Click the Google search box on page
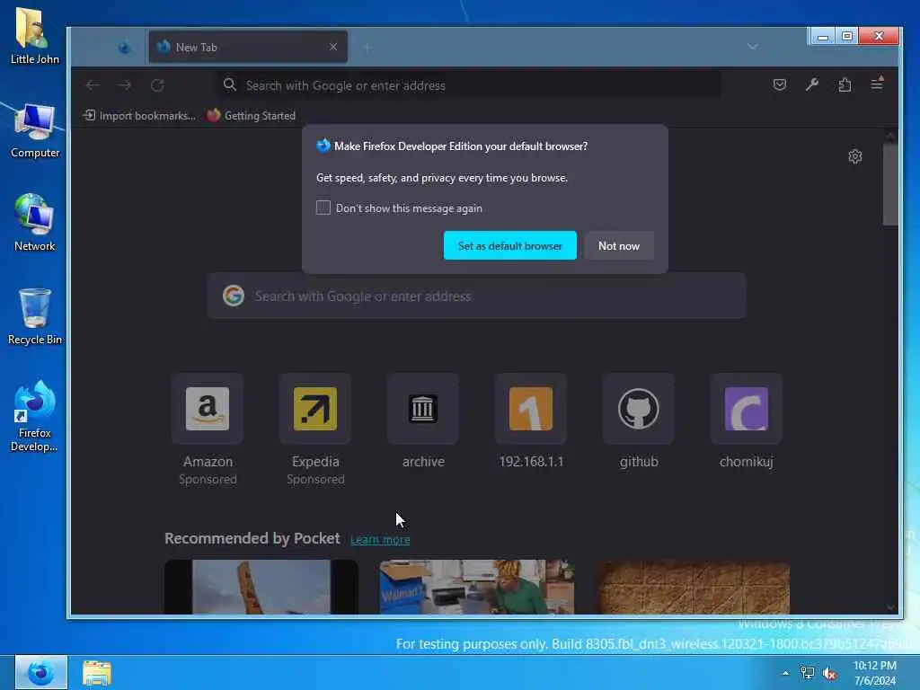This screenshot has height=690, width=920. [477, 296]
